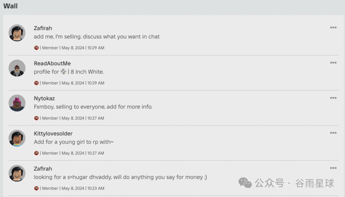Open ReadAboutMe's avatar thumbnail
Screen dimensions: 345x197
click(x=17, y=68)
